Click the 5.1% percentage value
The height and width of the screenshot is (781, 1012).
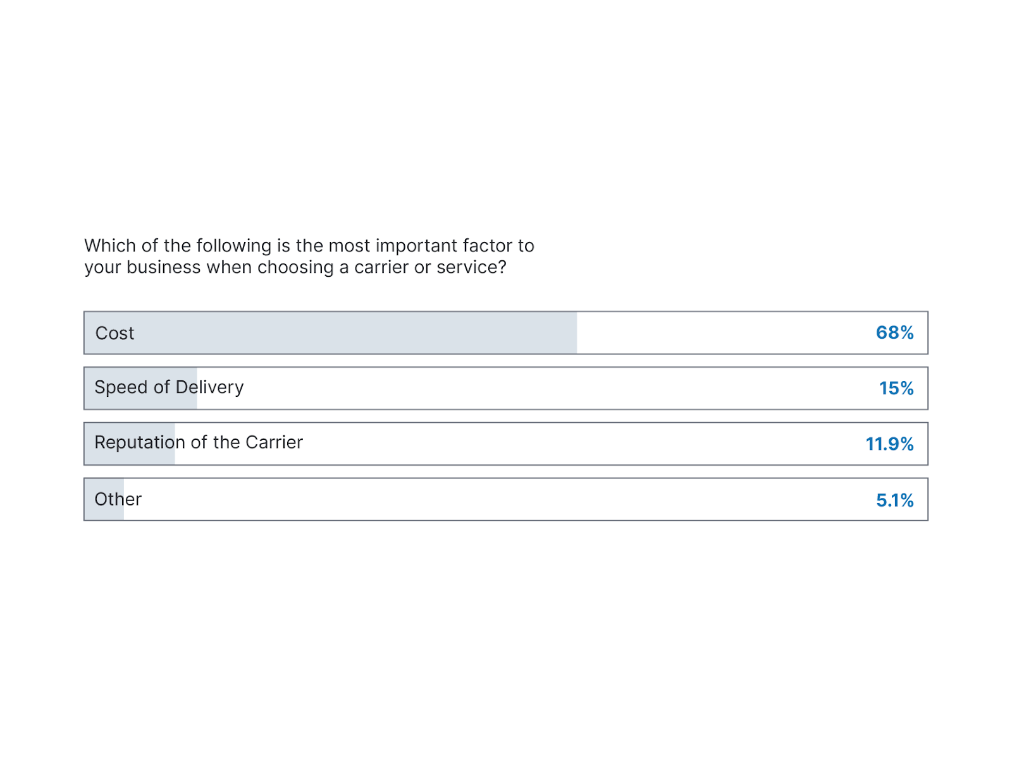(894, 500)
